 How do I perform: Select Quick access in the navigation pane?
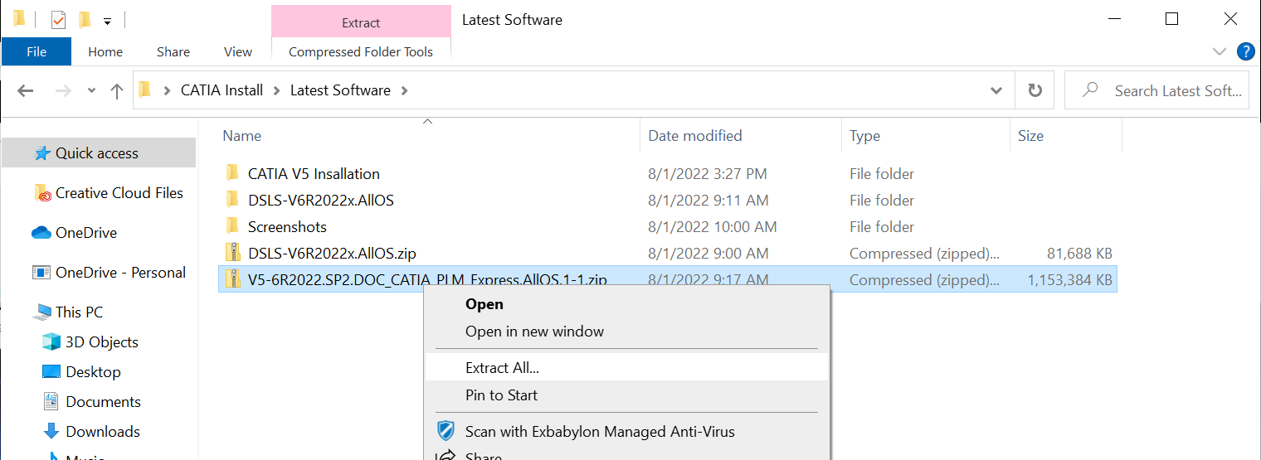(x=98, y=153)
